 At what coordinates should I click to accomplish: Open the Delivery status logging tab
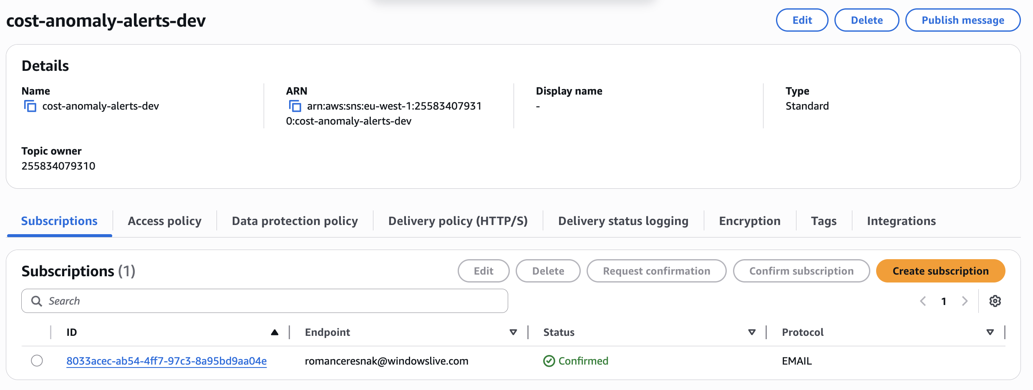tap(623, 221)
